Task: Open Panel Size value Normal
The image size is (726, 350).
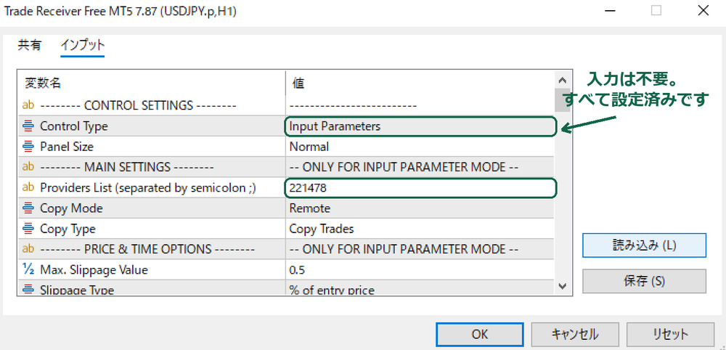Action: pyautogui.click(x=420, y=147)
